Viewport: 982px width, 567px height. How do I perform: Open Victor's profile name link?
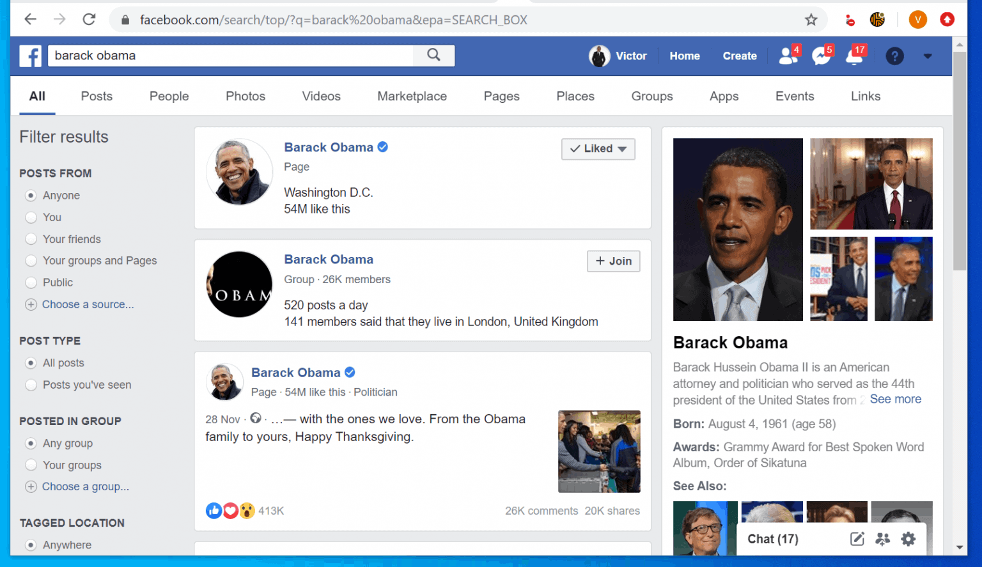pos(631,56)
